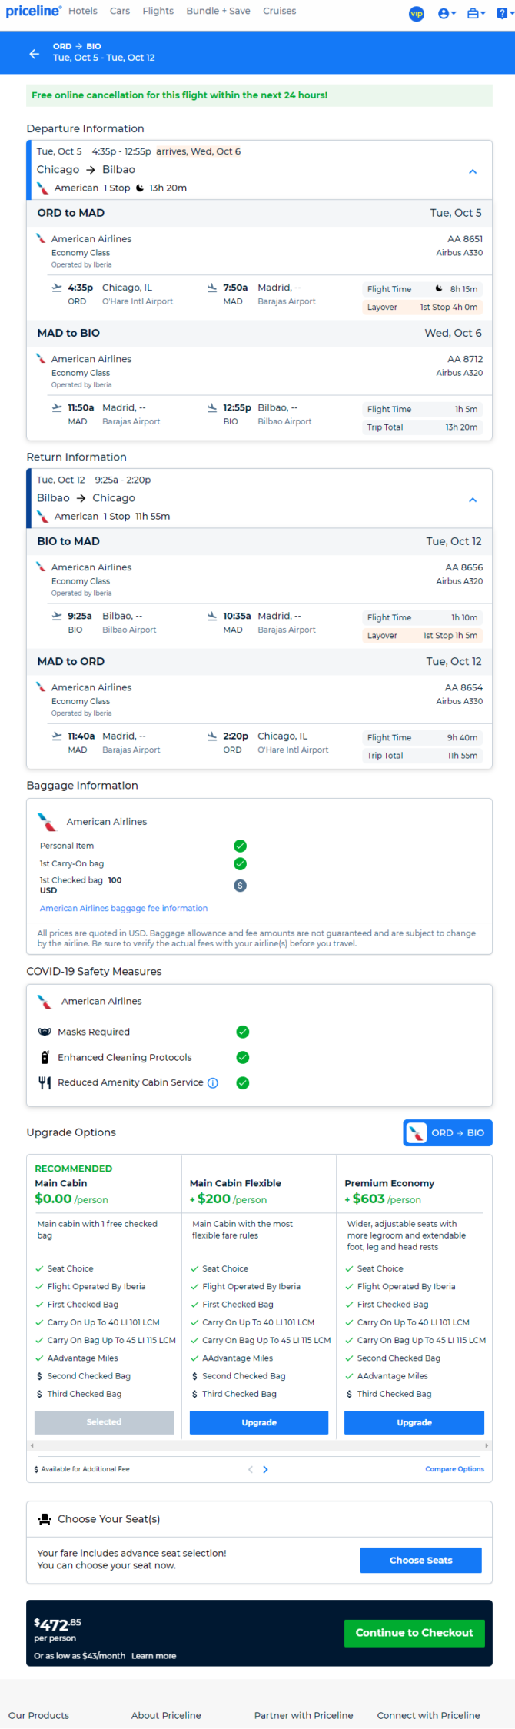Click the back arrow in trip header
Image resolution: width=515 pixels, height=1729 pixels.
pos(34,53)
